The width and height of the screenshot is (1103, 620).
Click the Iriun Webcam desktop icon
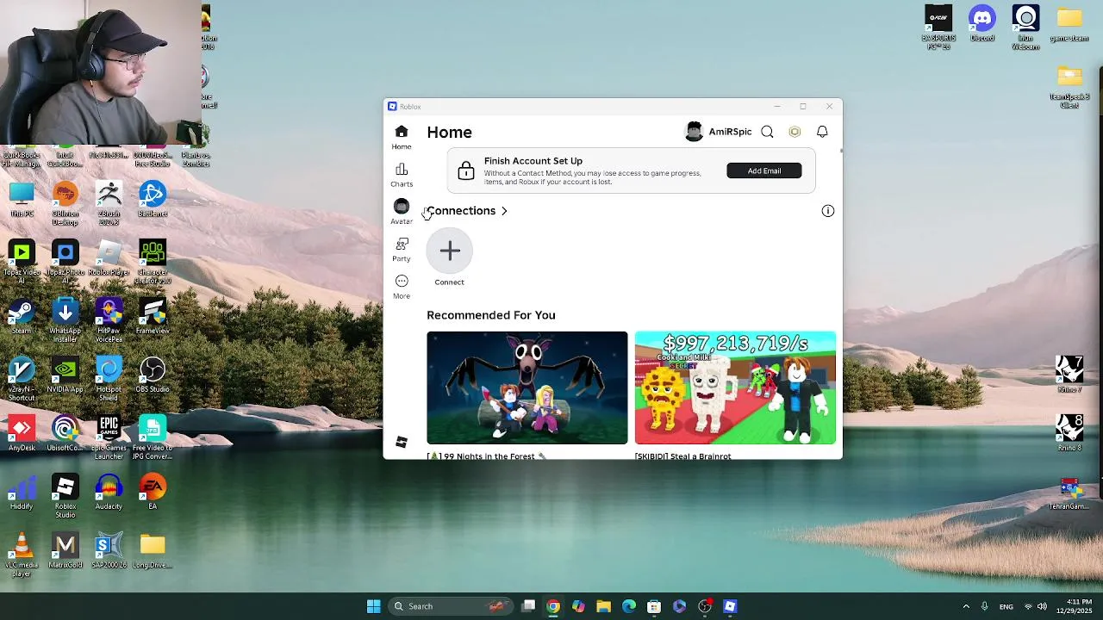pos(1025,28)
